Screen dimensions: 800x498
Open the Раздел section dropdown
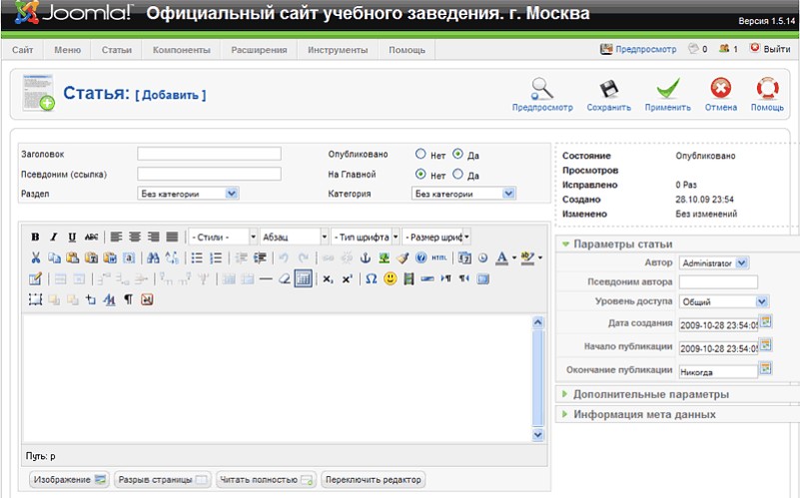click(x=188, y=194)
